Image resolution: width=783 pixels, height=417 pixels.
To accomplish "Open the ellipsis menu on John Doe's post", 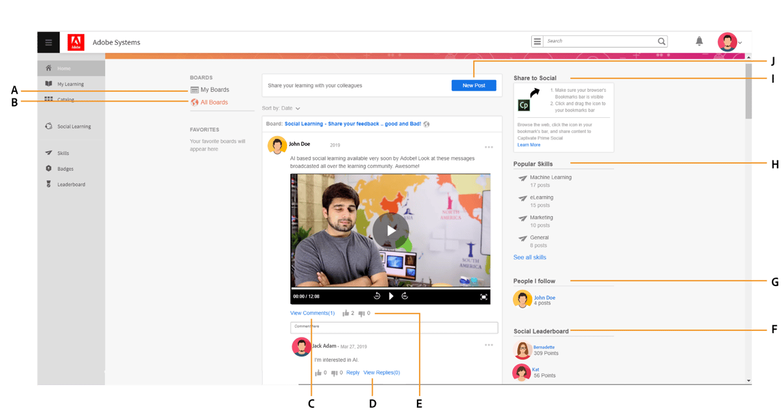I will coord(489,147).
